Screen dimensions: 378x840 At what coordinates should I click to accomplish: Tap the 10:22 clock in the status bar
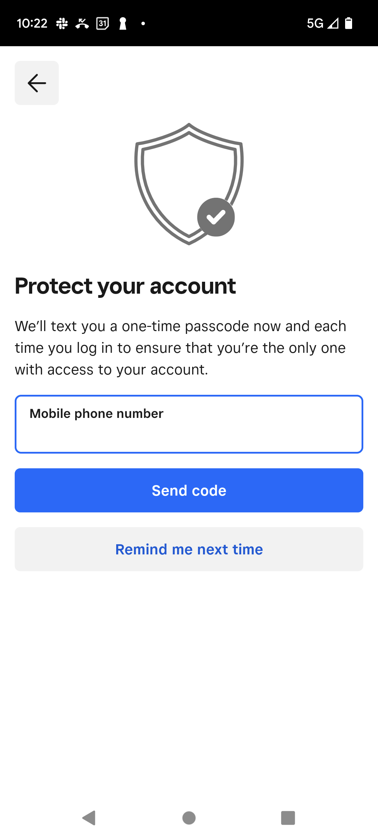[x=32, y=23]
